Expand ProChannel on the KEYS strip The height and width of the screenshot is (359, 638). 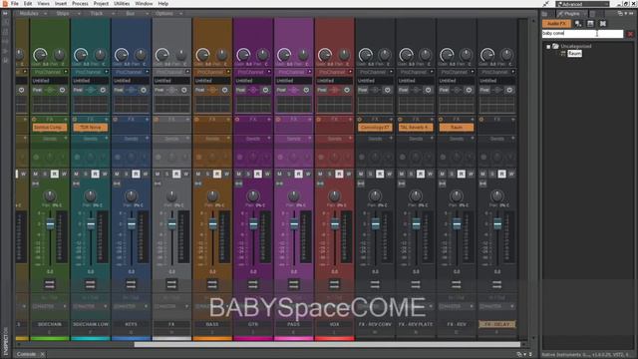pos(147,72)
